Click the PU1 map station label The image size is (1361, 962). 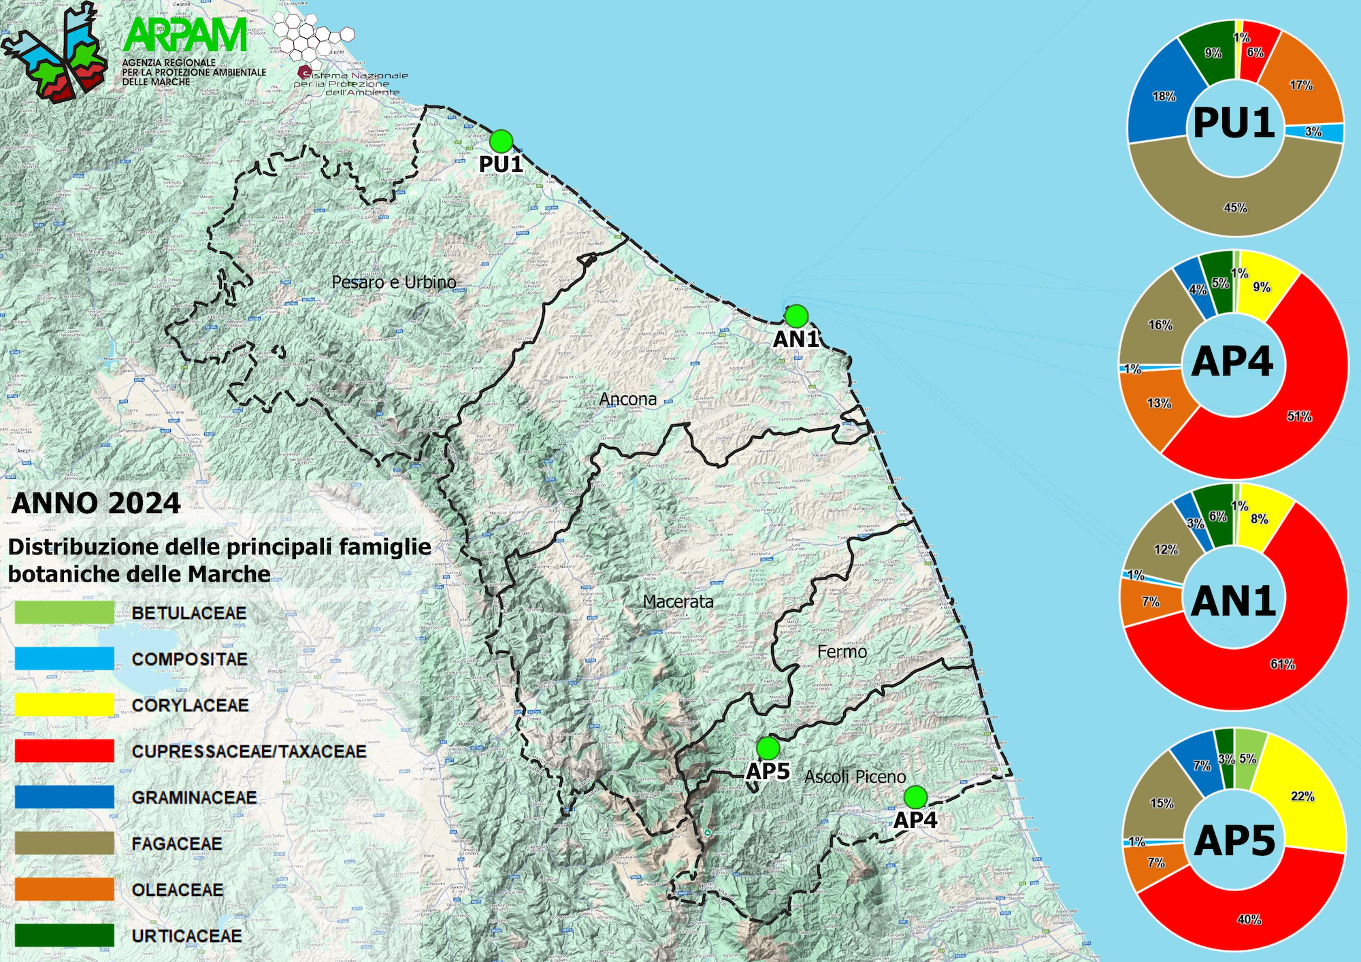501,164
